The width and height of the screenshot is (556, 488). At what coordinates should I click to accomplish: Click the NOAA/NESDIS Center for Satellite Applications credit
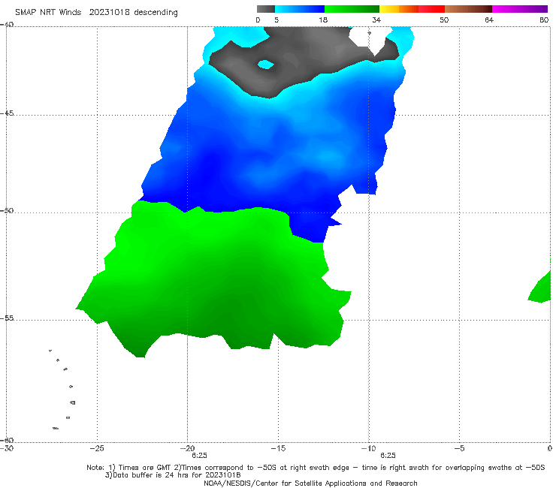point(310,483)
